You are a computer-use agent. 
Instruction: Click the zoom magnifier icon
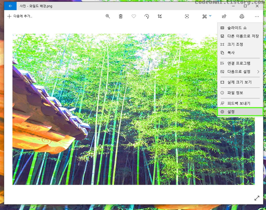pyautogui.click(x=108, y=16)
